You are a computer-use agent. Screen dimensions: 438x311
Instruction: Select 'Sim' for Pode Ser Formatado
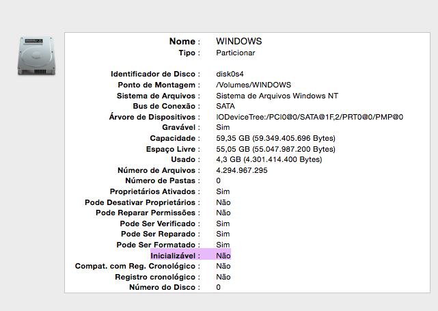(x=223, y=245)
